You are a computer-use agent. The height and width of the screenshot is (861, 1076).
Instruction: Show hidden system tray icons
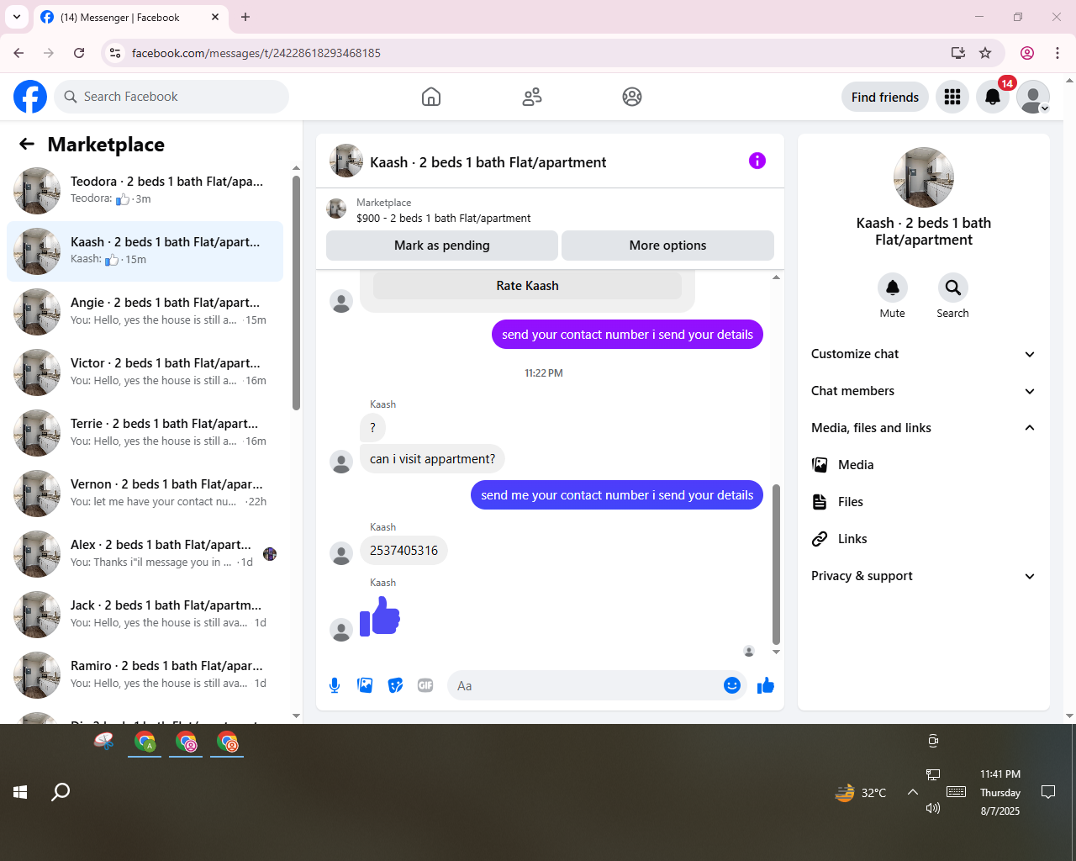(912, 792)
